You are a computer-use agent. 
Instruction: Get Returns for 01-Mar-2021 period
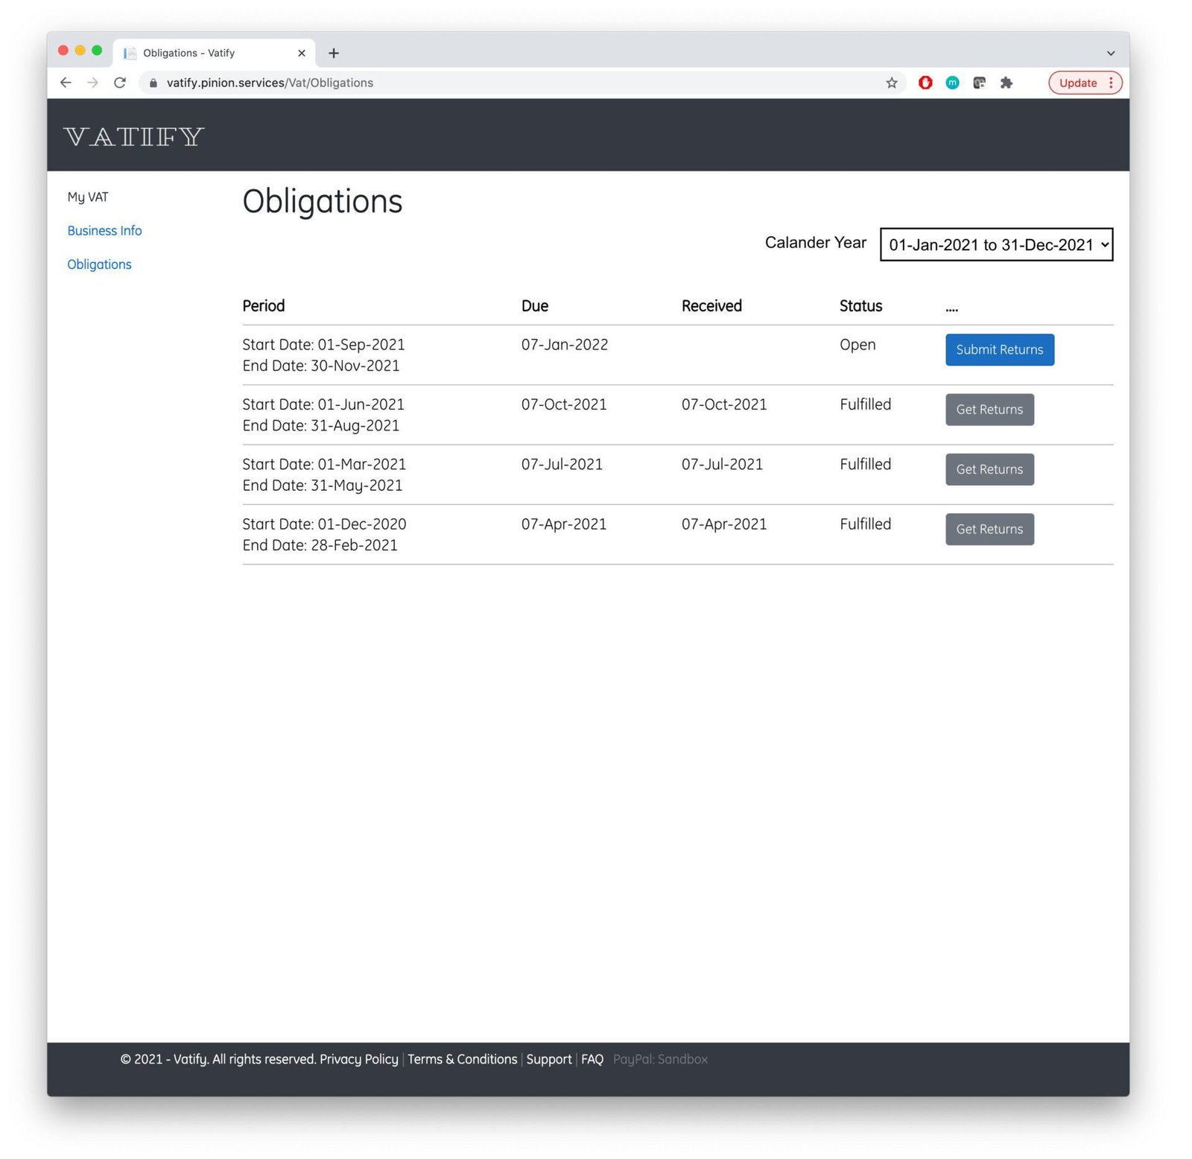click(x=989, y=469)
